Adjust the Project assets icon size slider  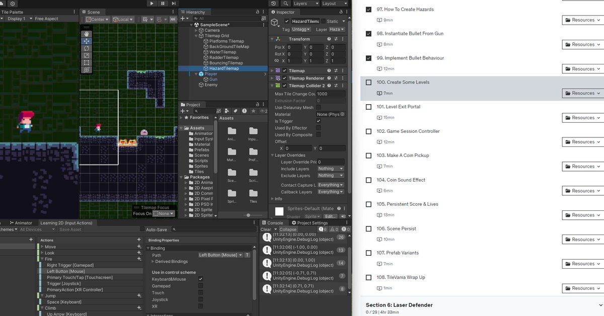[x=248, y=215]
